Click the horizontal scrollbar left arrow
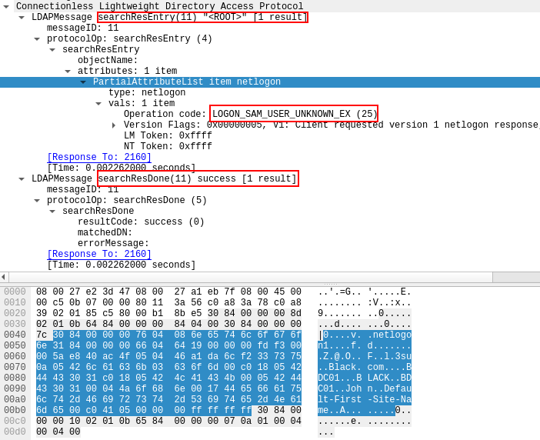 (x=4, y=277)
